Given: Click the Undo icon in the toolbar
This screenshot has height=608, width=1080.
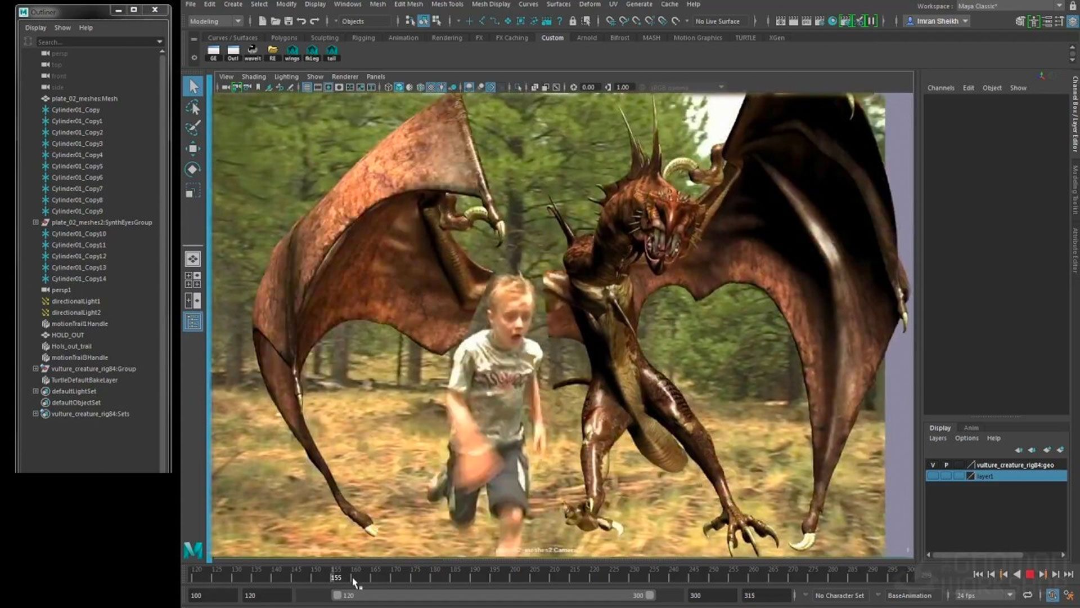Looking at the screenshot, I should pyautogui.click(x=302, y=21).
